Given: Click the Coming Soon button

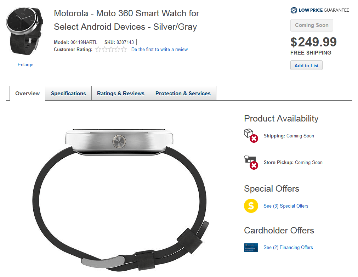Looking at the screenshot, I should 312,26.
